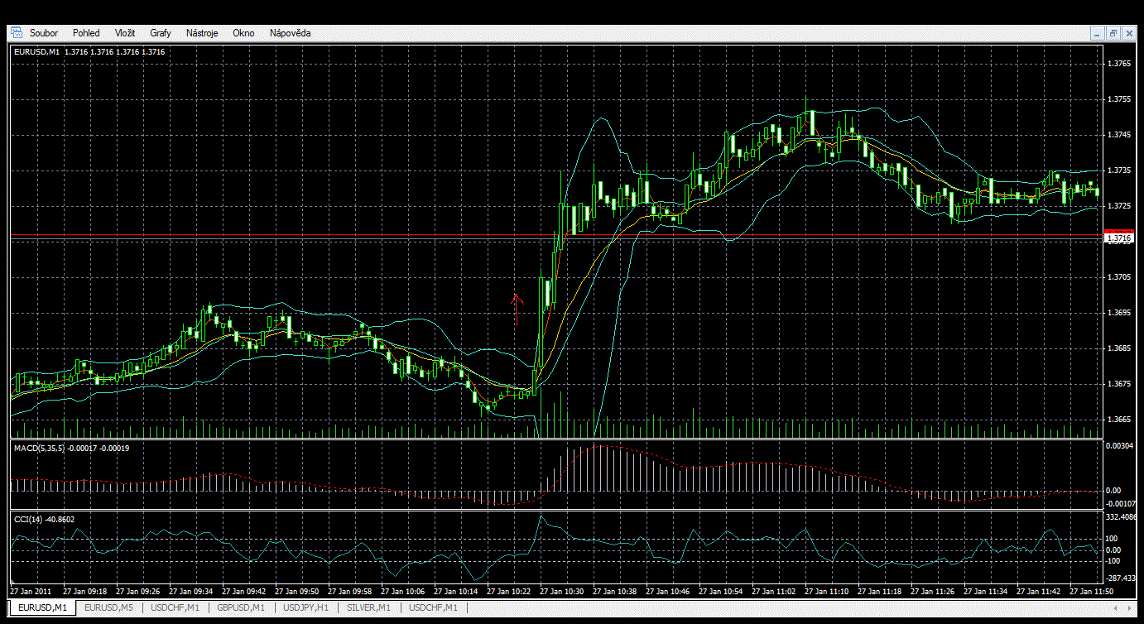Click the CCI scale value -287.433
Image resolution: width=1144 pixels, height=624 pixels.
[1121, 578]
